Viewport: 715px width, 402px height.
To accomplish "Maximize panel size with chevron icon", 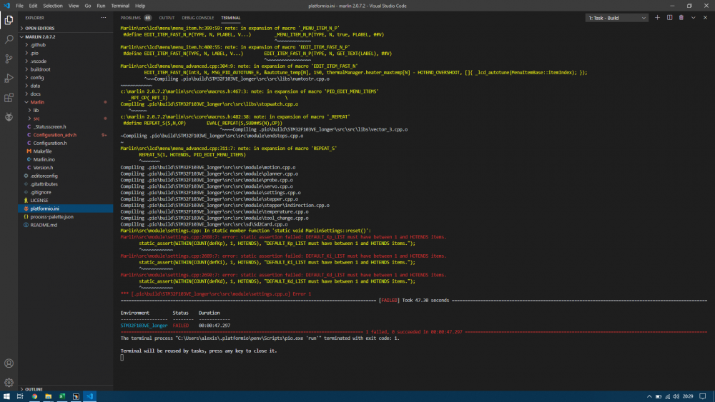I will [x=693, y=18].
